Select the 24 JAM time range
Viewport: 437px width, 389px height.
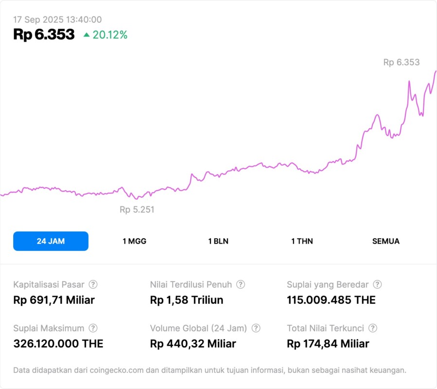pos(51,241)
